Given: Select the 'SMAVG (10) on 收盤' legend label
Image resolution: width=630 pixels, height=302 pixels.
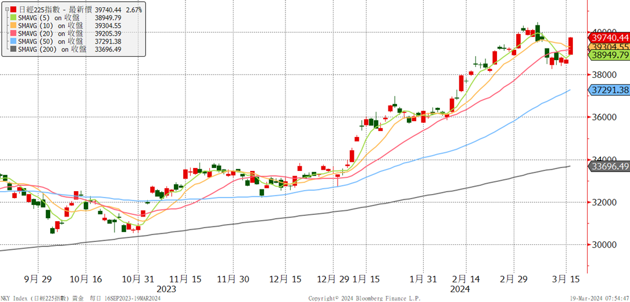Looking at the screenshot, I should click(51, 25).
